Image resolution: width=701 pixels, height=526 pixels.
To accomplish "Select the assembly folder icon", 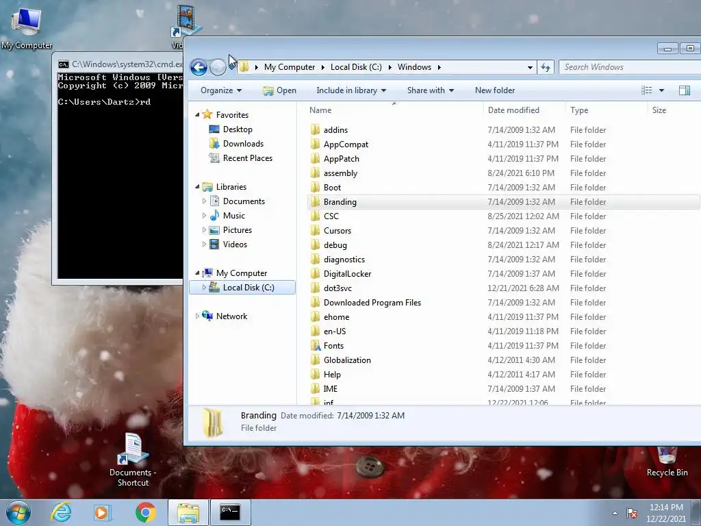I will (315, 173).
